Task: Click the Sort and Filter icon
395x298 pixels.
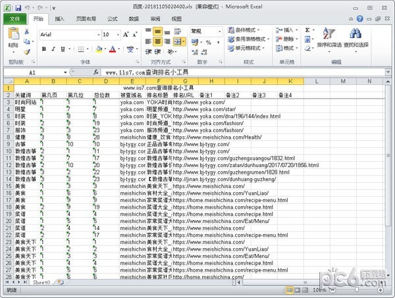Action: click(x=329, y=34)
